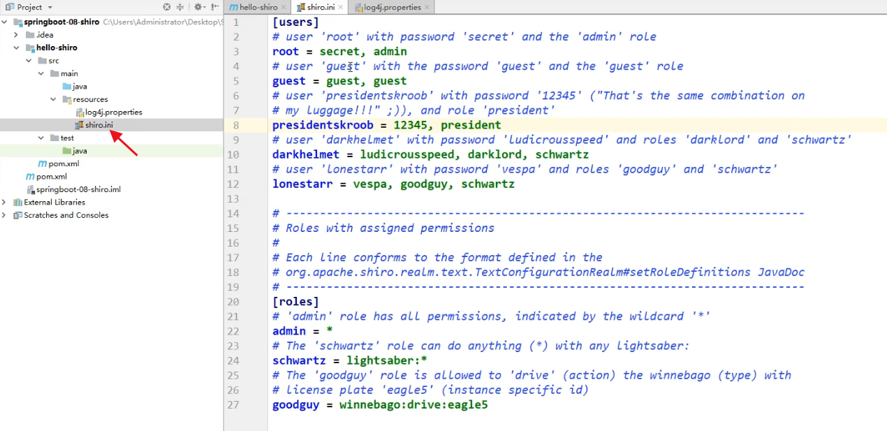Click Maven icon of hello-shiro pom.xml
This screenshot has height=431, width=887.
42,164
